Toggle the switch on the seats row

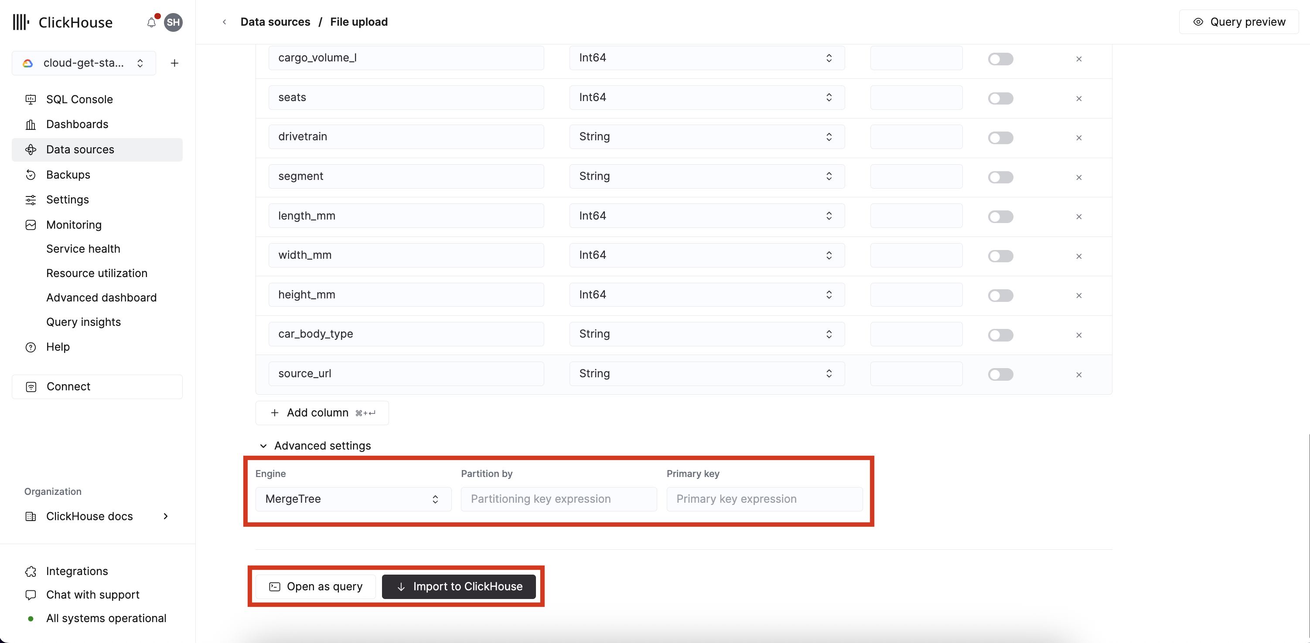(x=1000, y=98)
